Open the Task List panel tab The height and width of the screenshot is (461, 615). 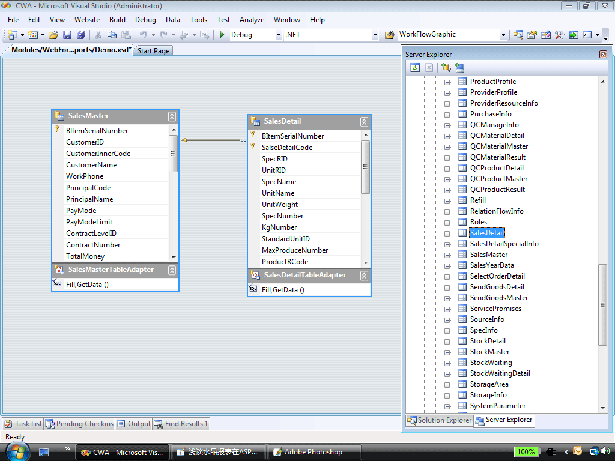pos(23,424)
